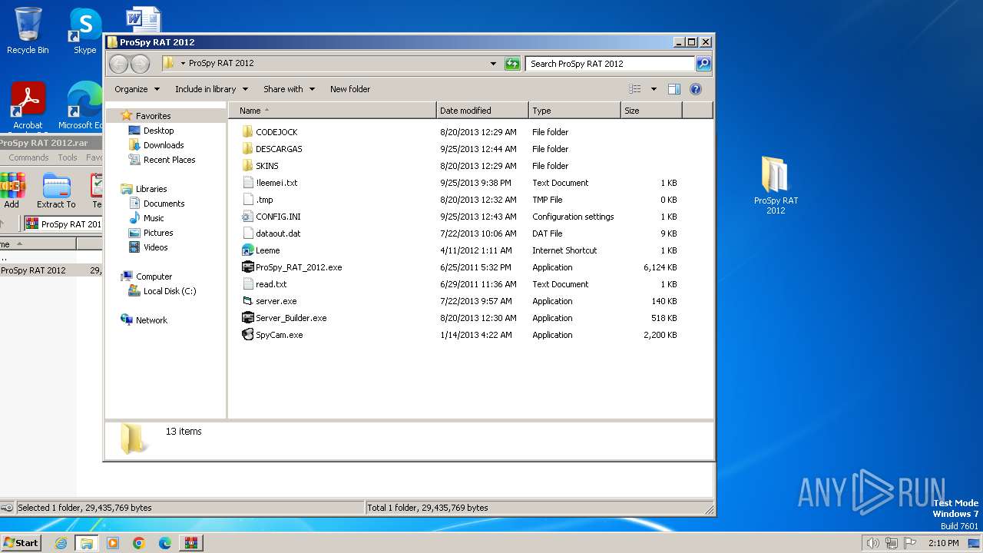Click the ProSpy RAT 2012 address breadcrumb
The height and width of the screenshot is (553, 983).
tap(221, 64)
